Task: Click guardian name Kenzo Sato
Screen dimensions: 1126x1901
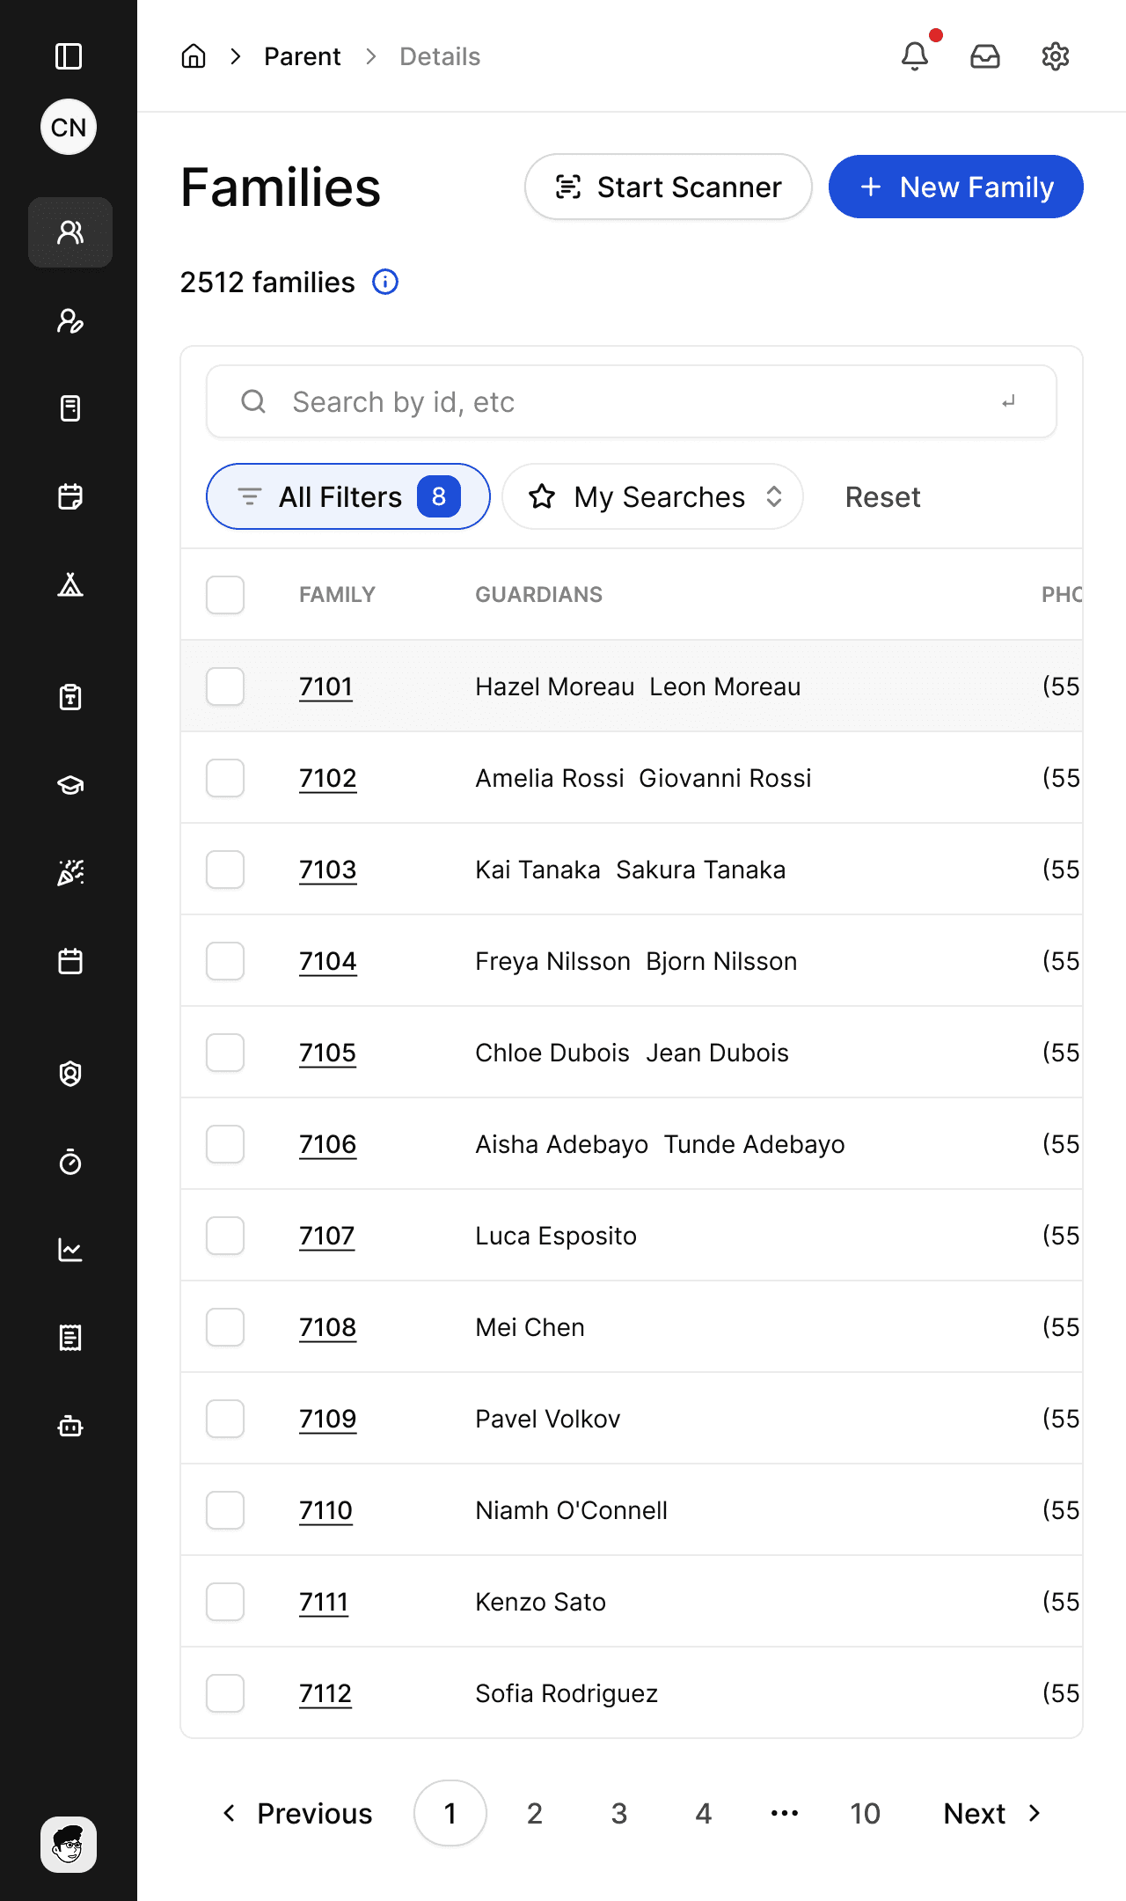Action: pyautogui.click(x=541, y=1602)
